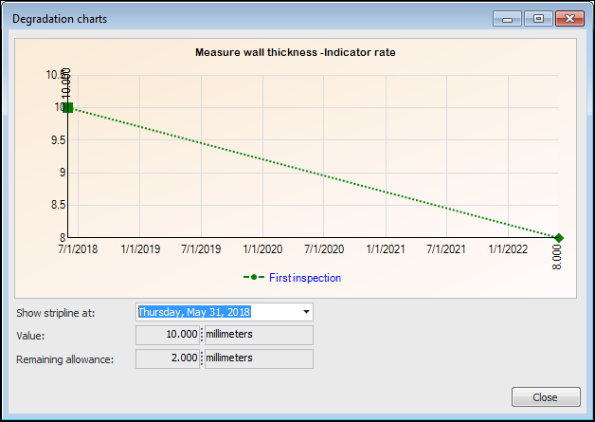Maximize the Degradation charts window
The image size is (595, 422).
click(x=538, y=19)
